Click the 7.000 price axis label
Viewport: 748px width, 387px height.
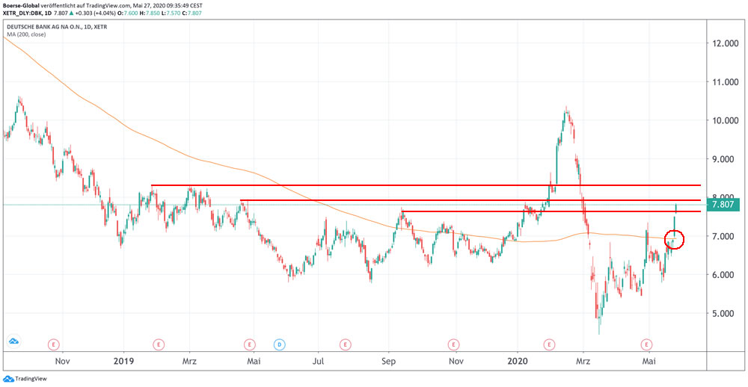click(x=722, y=236)
